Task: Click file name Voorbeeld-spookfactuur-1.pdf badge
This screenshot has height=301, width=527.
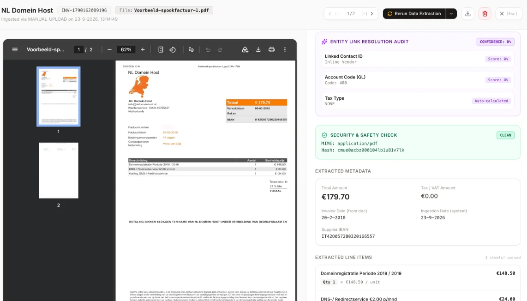Action: coord(164,11)
